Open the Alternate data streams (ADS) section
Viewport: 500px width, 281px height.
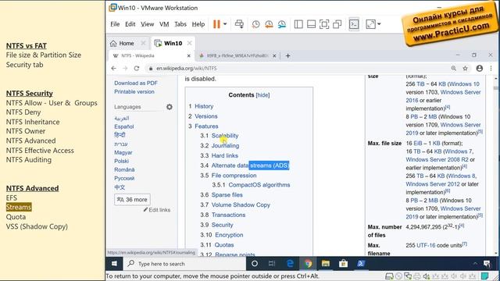250,165
